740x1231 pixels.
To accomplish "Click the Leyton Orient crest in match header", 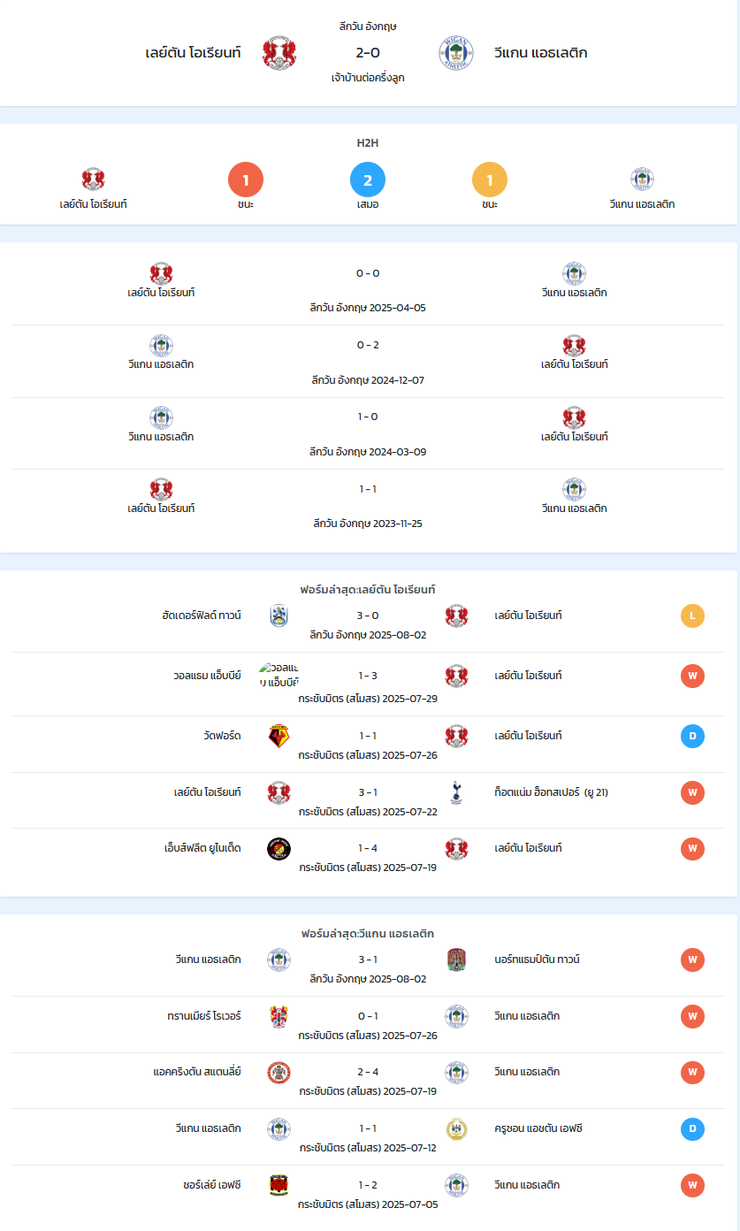I will tap(279, 53).
